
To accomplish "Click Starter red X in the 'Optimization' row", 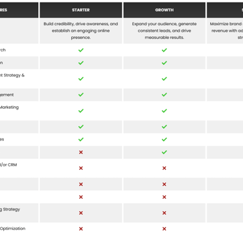I will (x=81, y=229).
